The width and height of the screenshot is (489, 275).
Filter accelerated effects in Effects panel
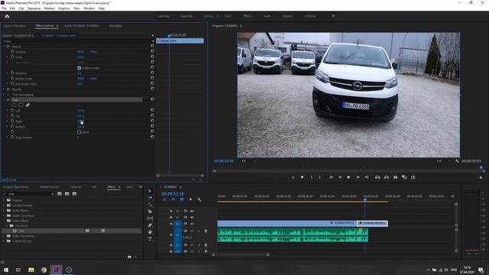[x=60, y=193]
